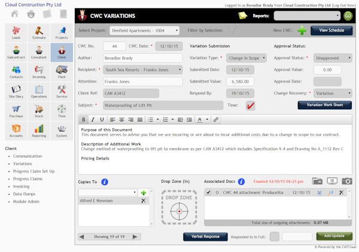Image resolution: width=359 pixels, height=252 pixels.
Task: Open the Purchase module
Action: 16,111
